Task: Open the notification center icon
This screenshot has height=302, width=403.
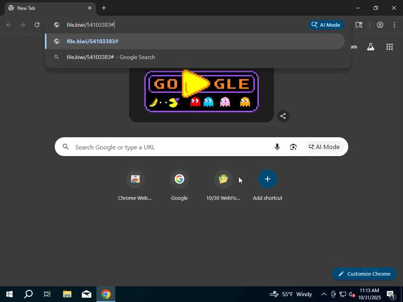Action: (391, 294)
